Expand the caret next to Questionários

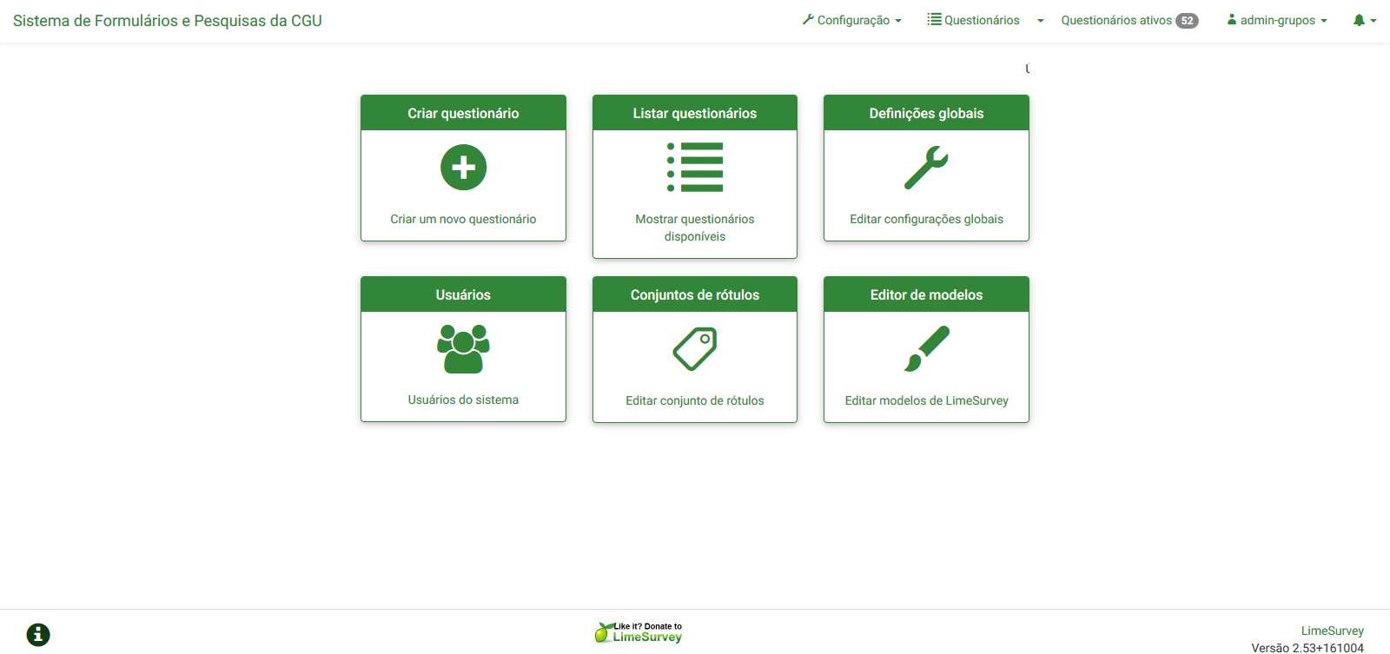(1040, 21)
